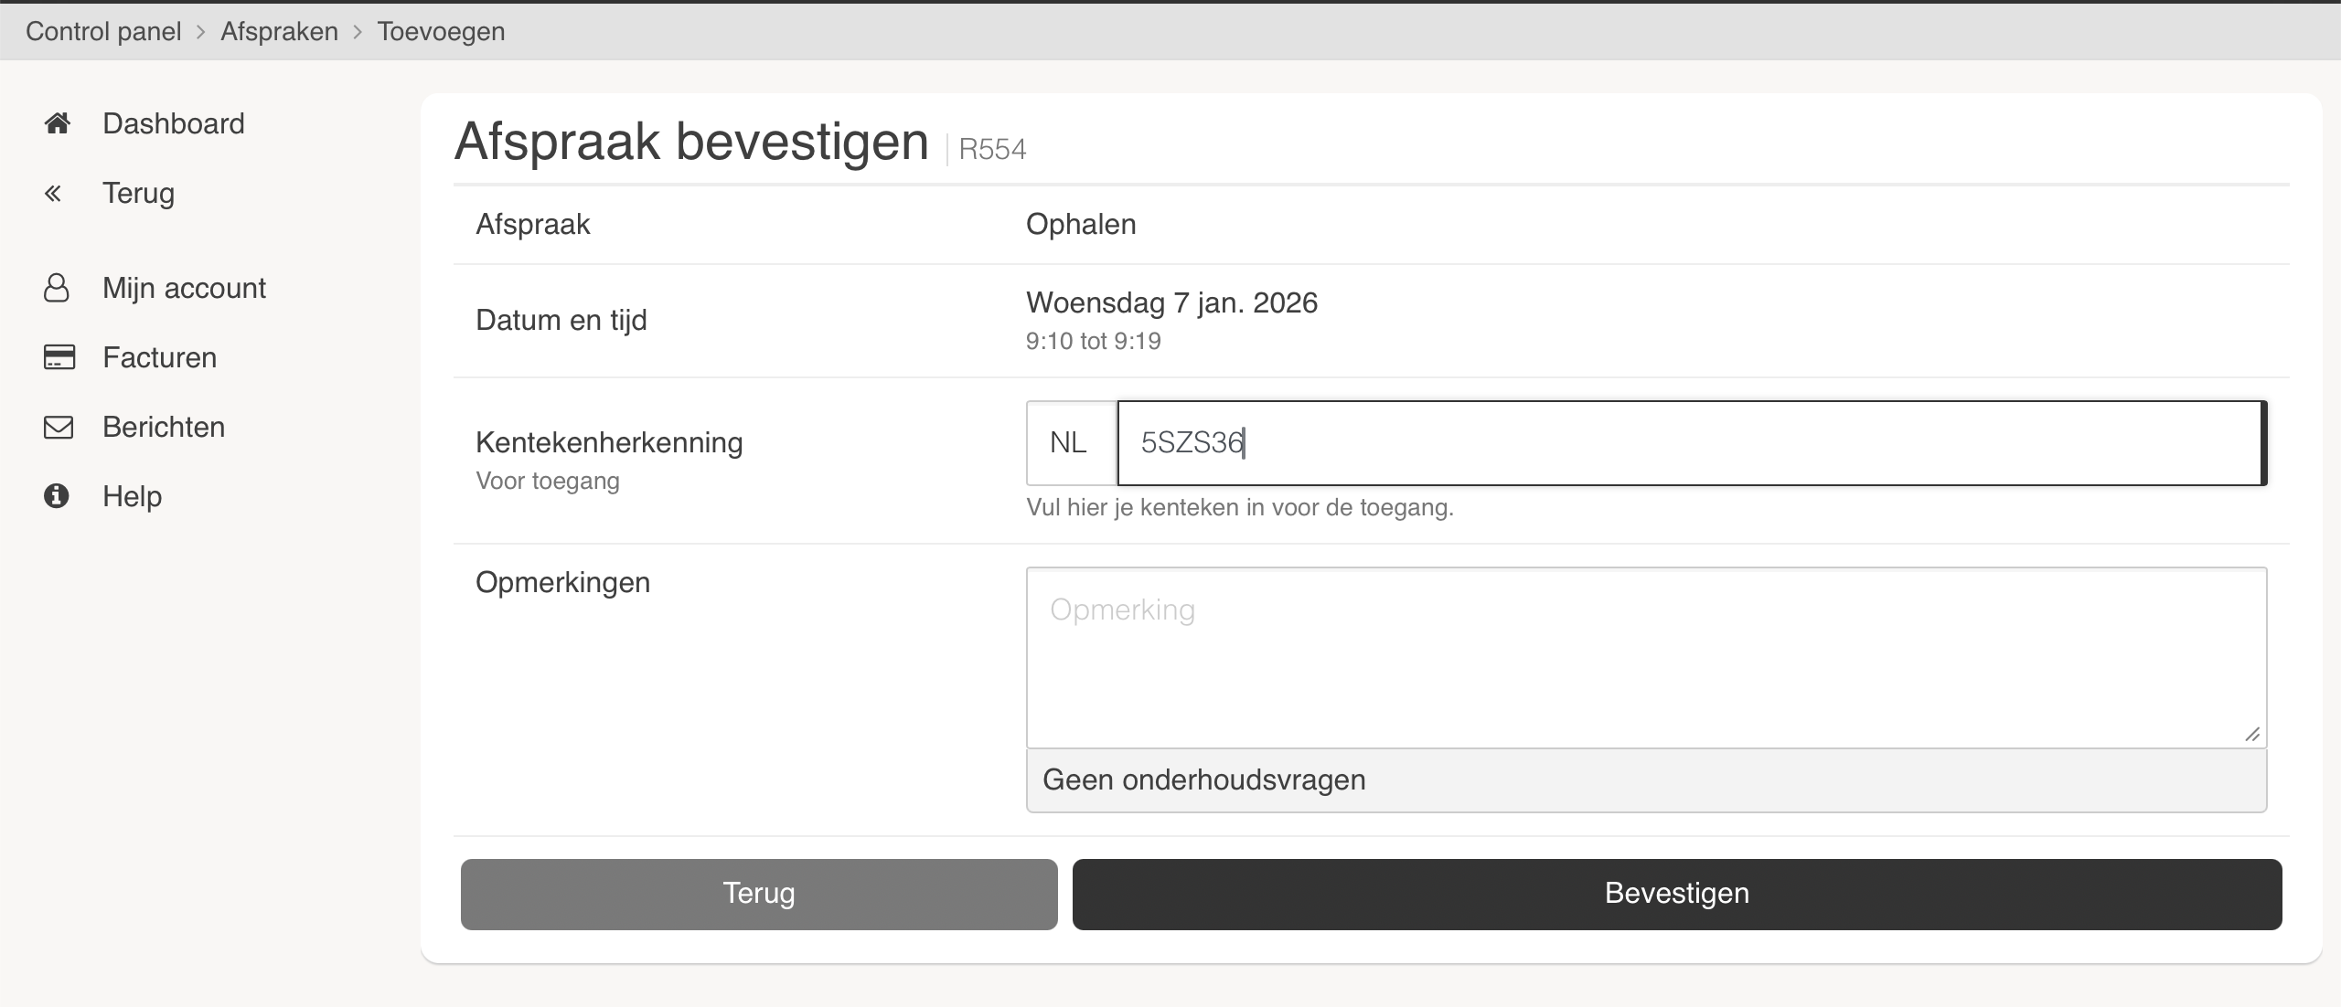The height and width of the screenshot is (1007, 2341).
Task: Click the Berichten envelope icon
Action: [59, 427]
